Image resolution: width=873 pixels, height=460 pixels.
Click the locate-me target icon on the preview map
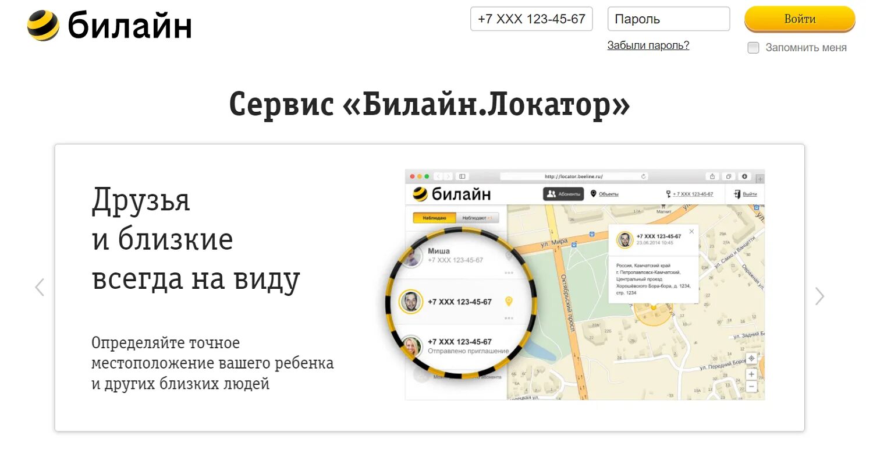pyautogui.click(x=751, y=358)
